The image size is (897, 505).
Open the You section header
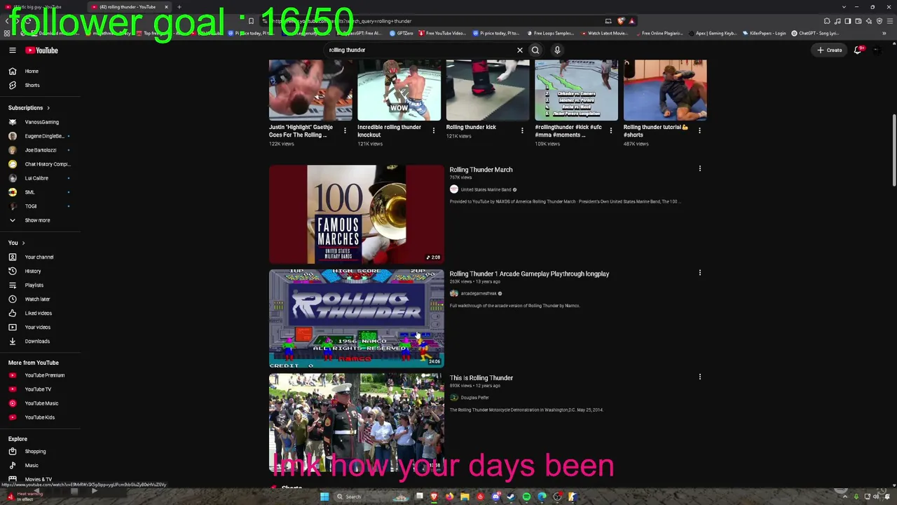(x=17, y=243)
